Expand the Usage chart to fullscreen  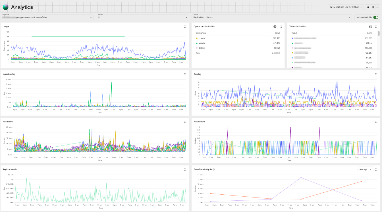pos(185,26)
